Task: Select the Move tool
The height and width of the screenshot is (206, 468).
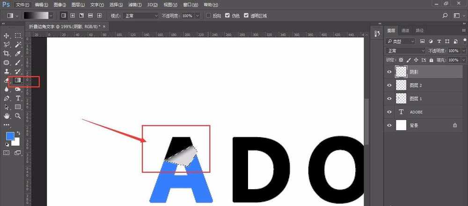Action: (6, 36)
